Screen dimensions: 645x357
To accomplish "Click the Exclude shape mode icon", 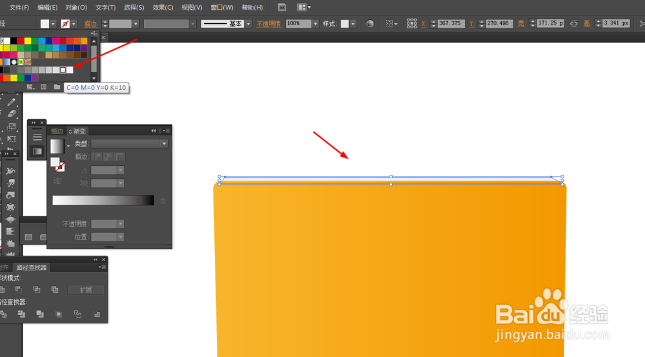I will tap(55, 289).
